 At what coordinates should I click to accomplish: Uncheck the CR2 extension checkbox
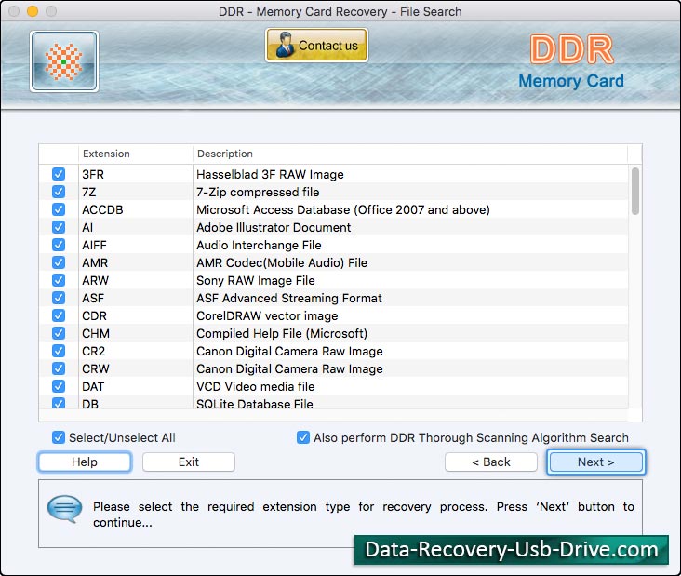(x=59, y=351)
